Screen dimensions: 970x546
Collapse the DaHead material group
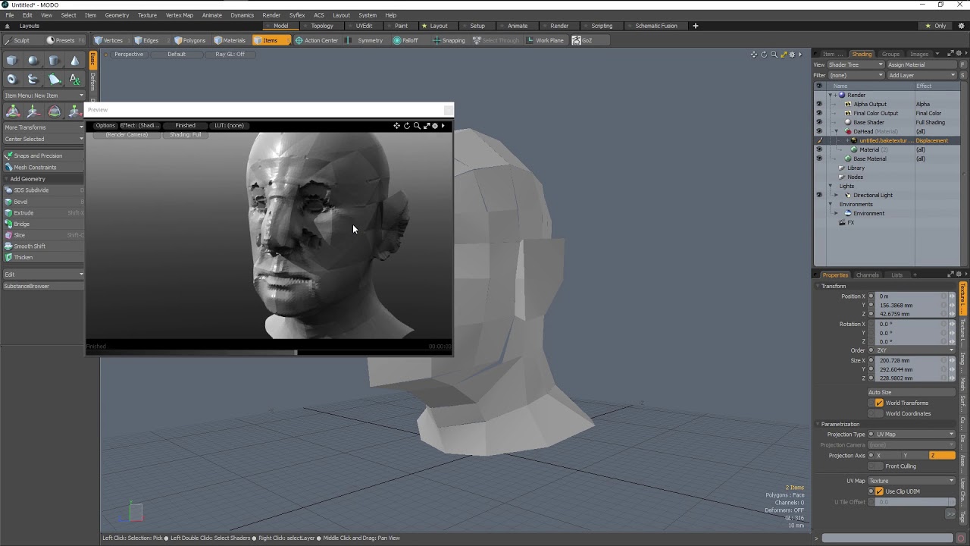click(837, 131)
